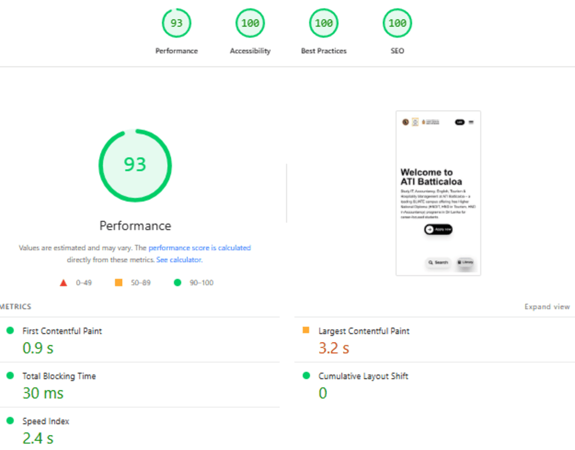The height and width of the screenshot is (450, 575).
Task: Click the Apply now button in thumbnail
Action: pos(438,230)
